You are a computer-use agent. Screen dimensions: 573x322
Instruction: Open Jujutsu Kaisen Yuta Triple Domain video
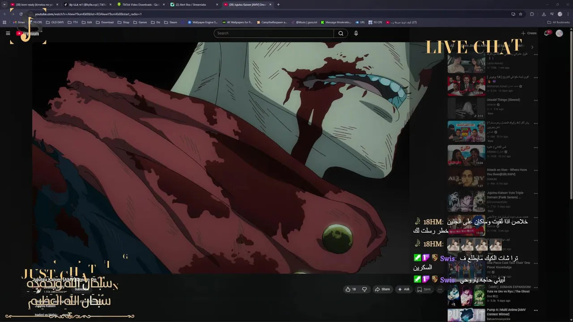coord(505,195)
